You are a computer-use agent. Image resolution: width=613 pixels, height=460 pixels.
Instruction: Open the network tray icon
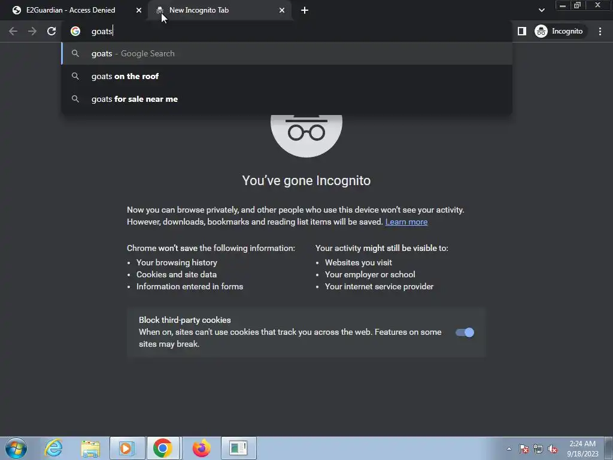tap(538, 449)
